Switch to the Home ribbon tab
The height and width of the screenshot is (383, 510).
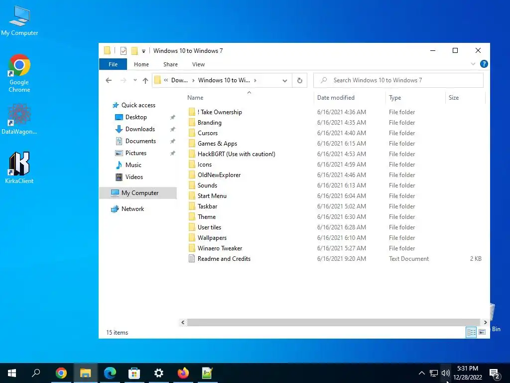(x=141, y=64)
